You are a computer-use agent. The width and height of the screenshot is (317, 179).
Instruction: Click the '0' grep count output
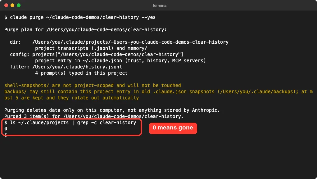6,129
